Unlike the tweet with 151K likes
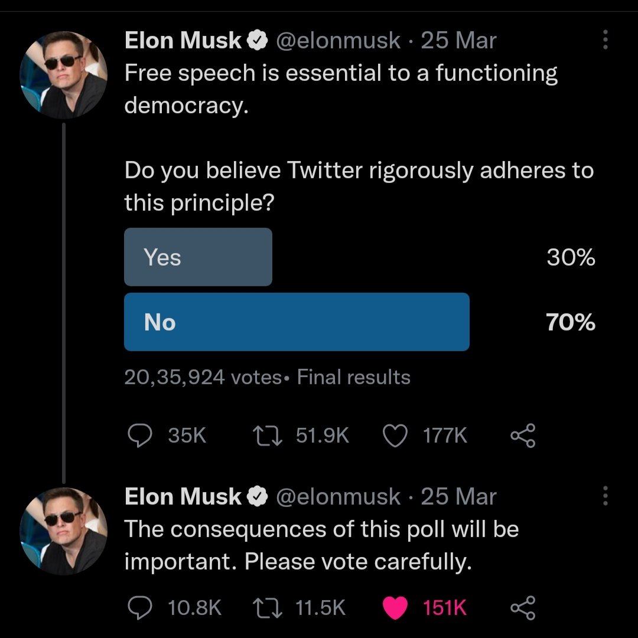The height and width of the screenshot is (638, 638). (395, 607)
